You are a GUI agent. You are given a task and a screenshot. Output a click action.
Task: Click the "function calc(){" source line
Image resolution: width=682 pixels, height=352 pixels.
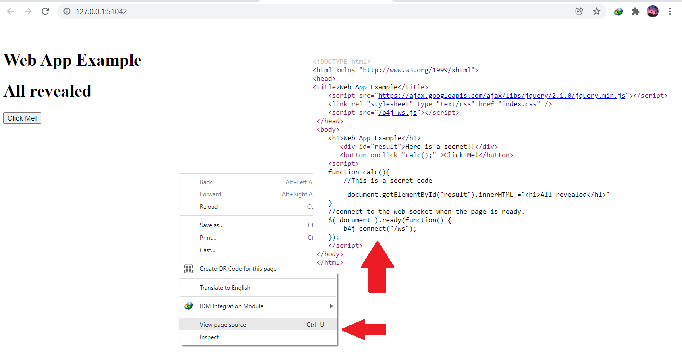click(359, 172)
